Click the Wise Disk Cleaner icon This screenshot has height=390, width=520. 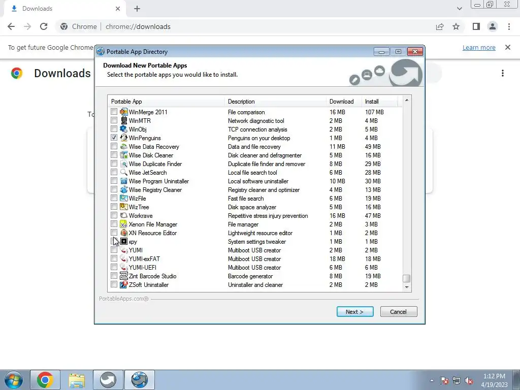click(x=124, y=155)
